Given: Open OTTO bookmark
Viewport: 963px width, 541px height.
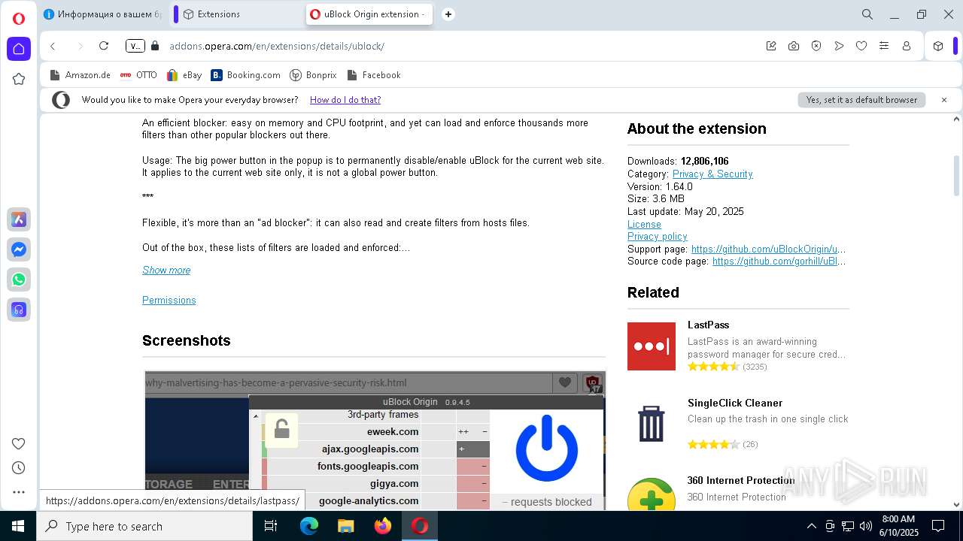Looking at the screenshot, I should (138, 75).
